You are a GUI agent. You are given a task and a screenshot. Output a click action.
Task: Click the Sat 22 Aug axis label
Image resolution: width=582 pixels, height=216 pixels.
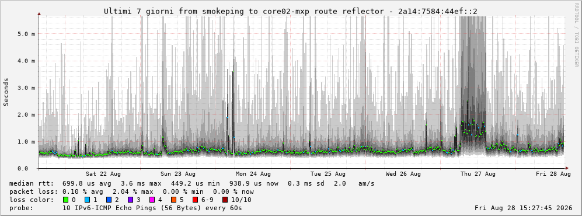pyautogui.click(x=103, y=174)
